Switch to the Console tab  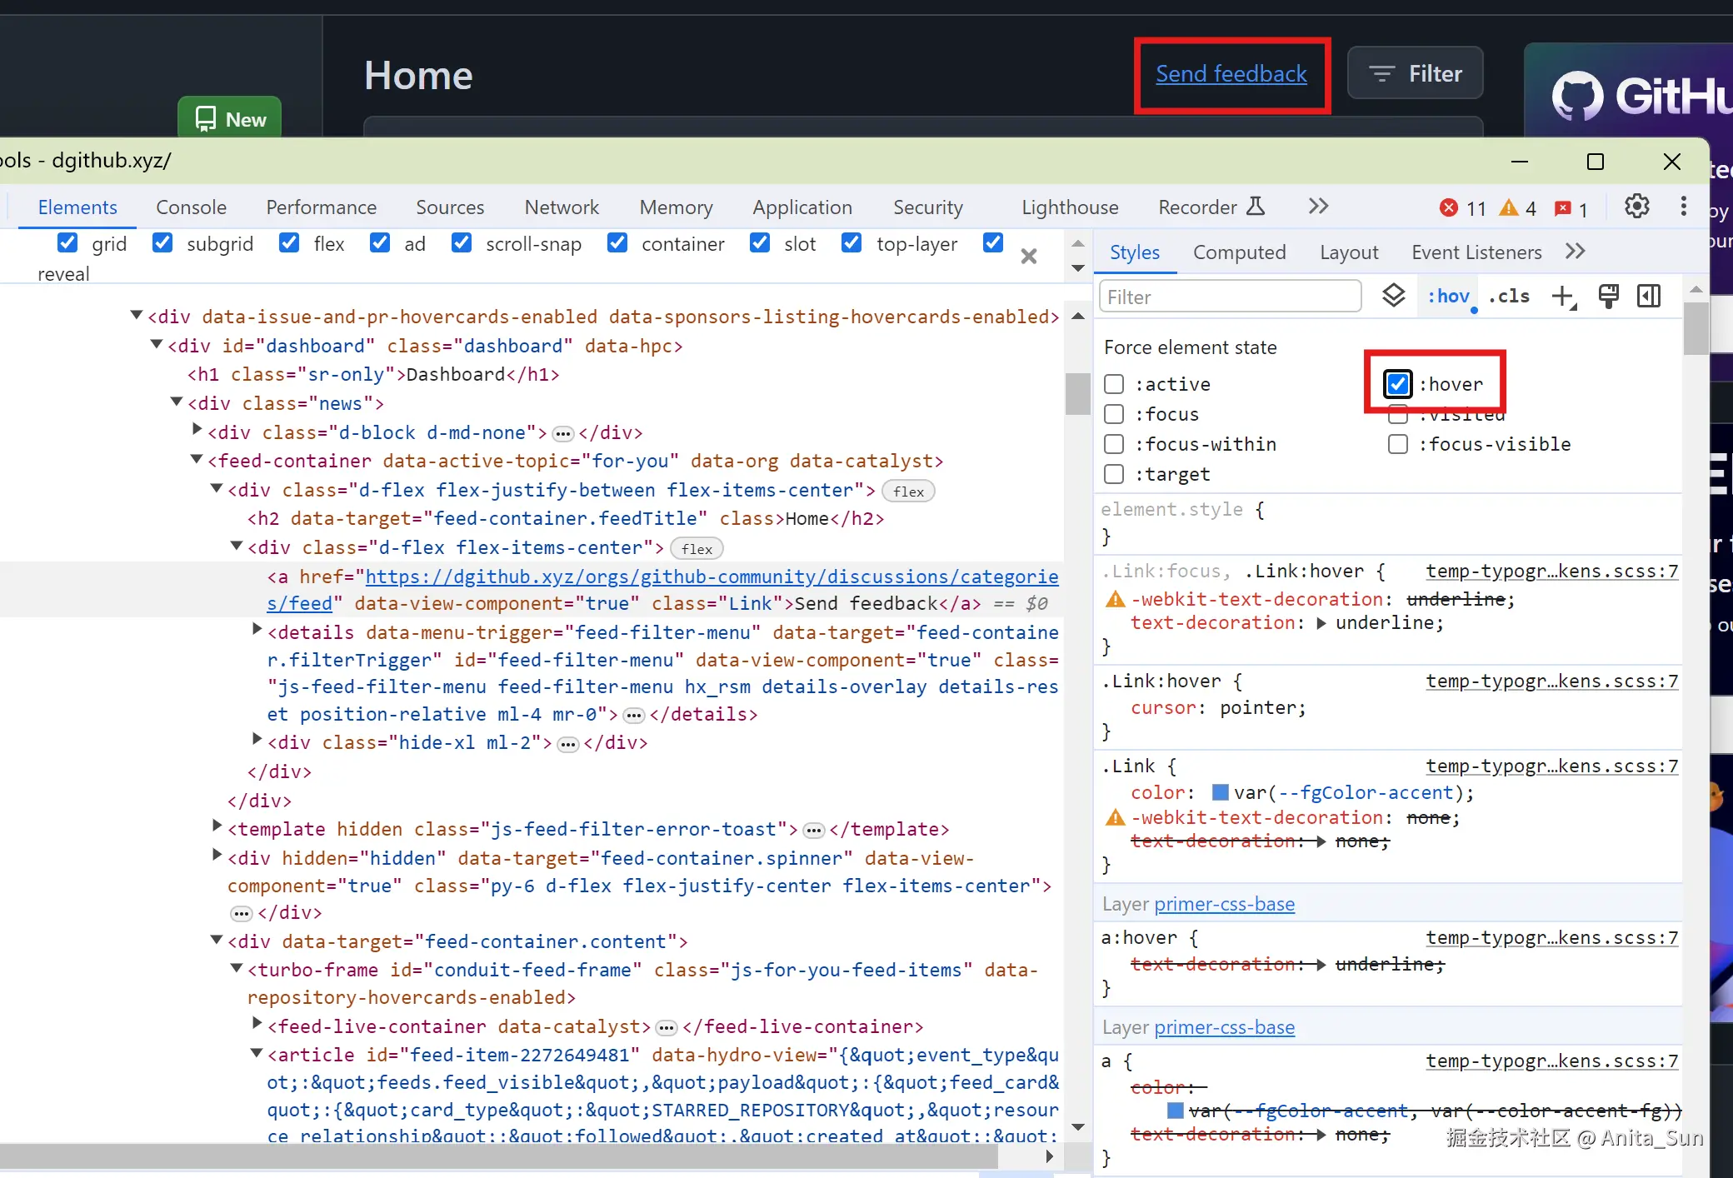(191, 207)
